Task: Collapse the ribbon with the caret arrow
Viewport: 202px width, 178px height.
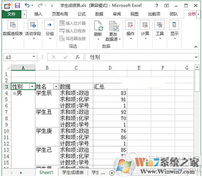Action: click(196, 47)
